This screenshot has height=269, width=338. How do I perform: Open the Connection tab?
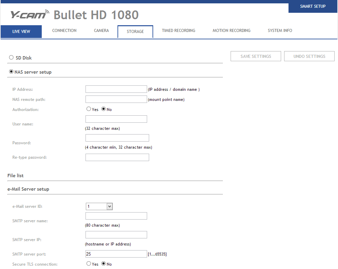pos(64,31)
